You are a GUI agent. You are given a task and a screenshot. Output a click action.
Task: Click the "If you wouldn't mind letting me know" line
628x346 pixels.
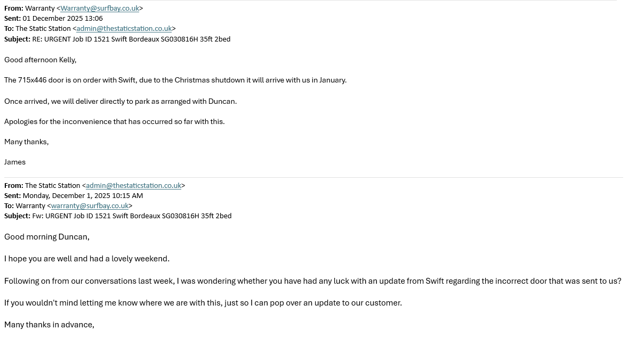[x=203, y=303]
